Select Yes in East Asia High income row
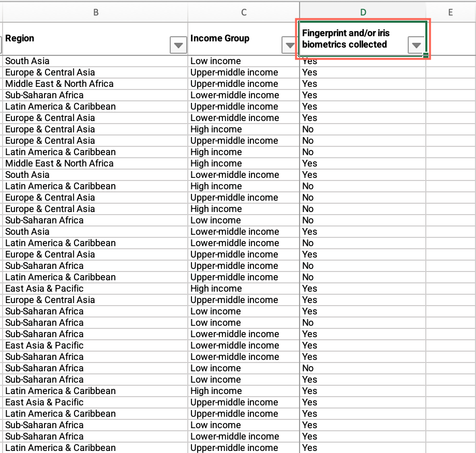476x453 pixels. 363,289
